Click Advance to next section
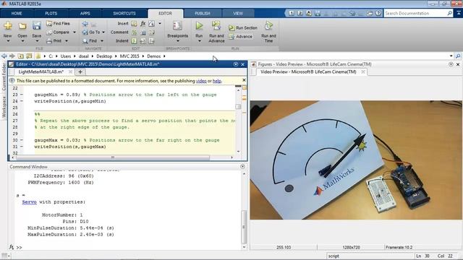This screenshot has height=260, width=463. [241, 37]
